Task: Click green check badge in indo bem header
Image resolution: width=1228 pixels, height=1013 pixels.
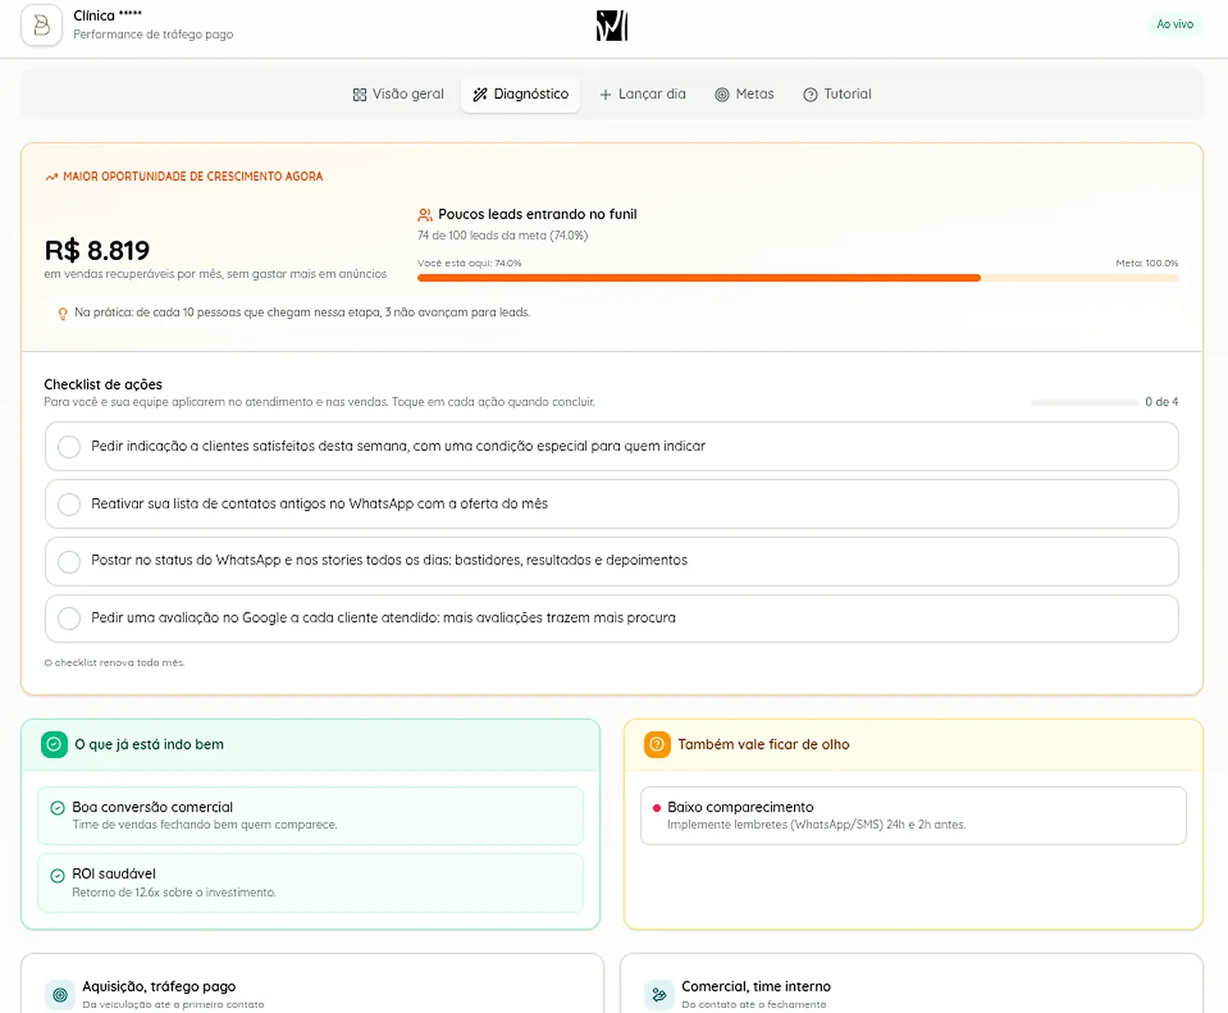Action: 55,744
